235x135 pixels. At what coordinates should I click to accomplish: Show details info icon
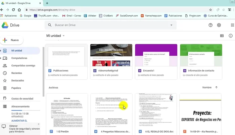click(231, 36)
